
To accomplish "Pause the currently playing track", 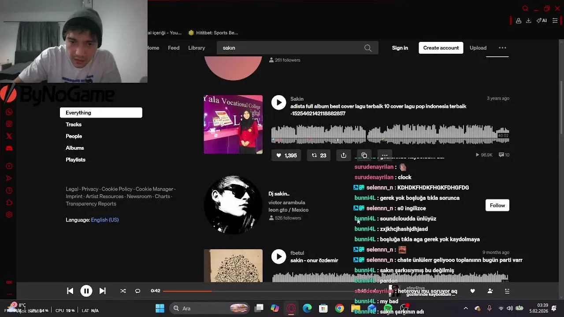I will click(x=86, y=291).
